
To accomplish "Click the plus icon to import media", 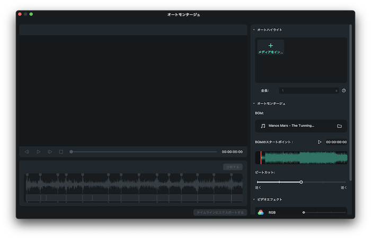I will [271, 46].
